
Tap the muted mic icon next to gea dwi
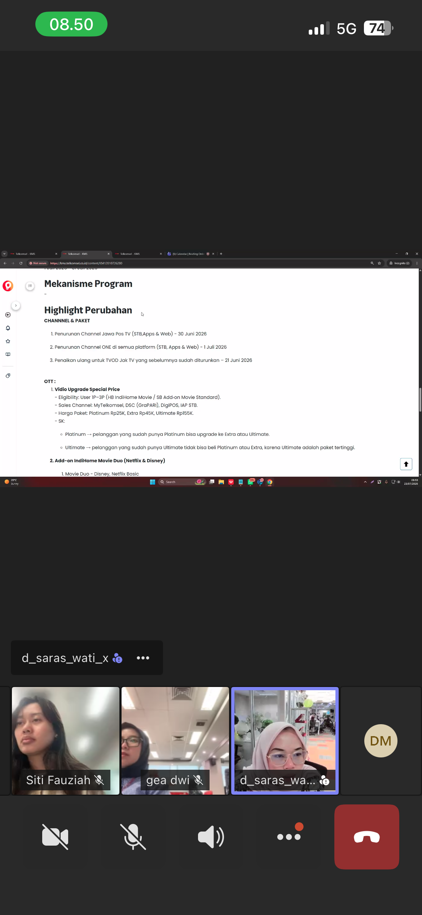point(198,780)
